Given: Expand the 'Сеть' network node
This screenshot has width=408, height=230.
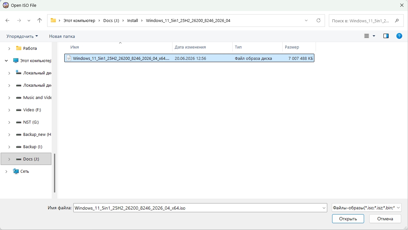Looking at the screenshot, I should (x=6, y=171).
